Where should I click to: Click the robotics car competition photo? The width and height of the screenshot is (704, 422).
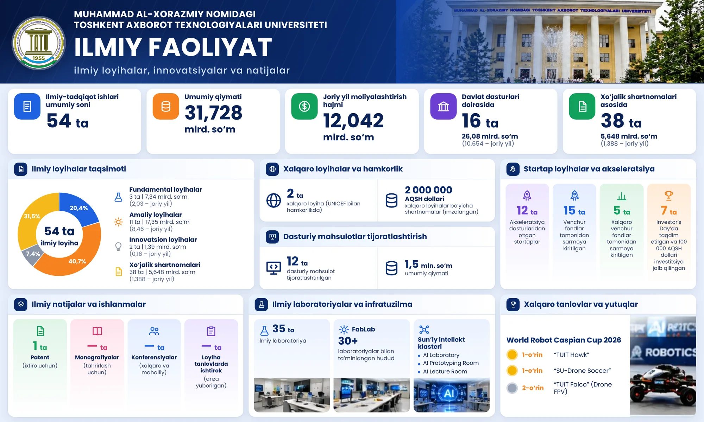[663, 366]
